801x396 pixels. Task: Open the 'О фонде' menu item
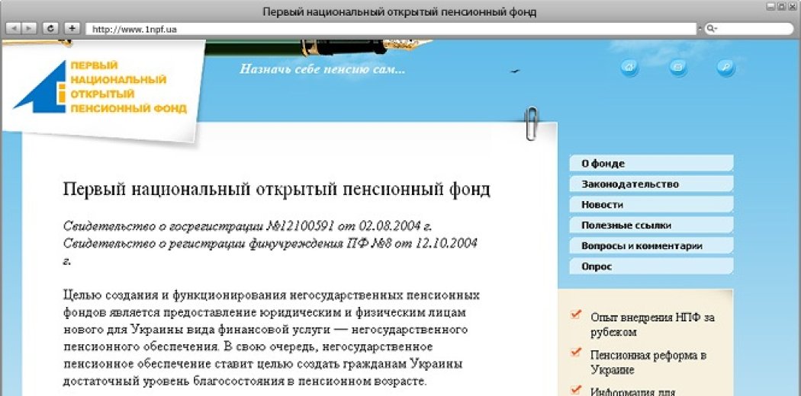[651, 164]
